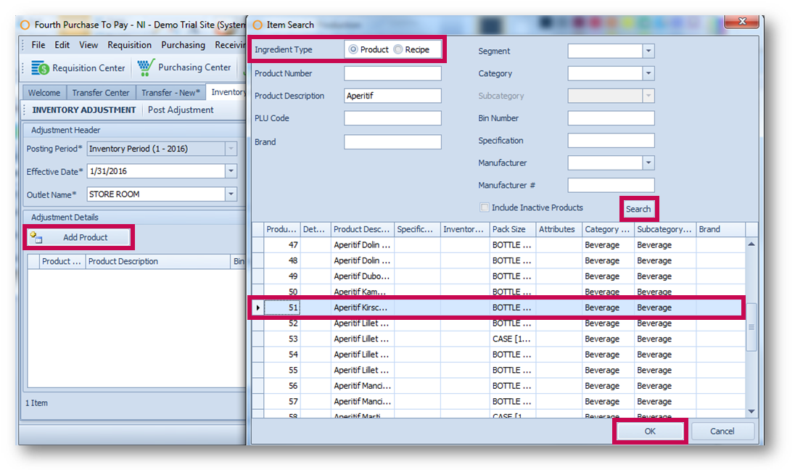Image resolution: width=795 pixels, height=470 pixels.
Task: Switch to the Transfer Center tab
Action: (100, 93)
